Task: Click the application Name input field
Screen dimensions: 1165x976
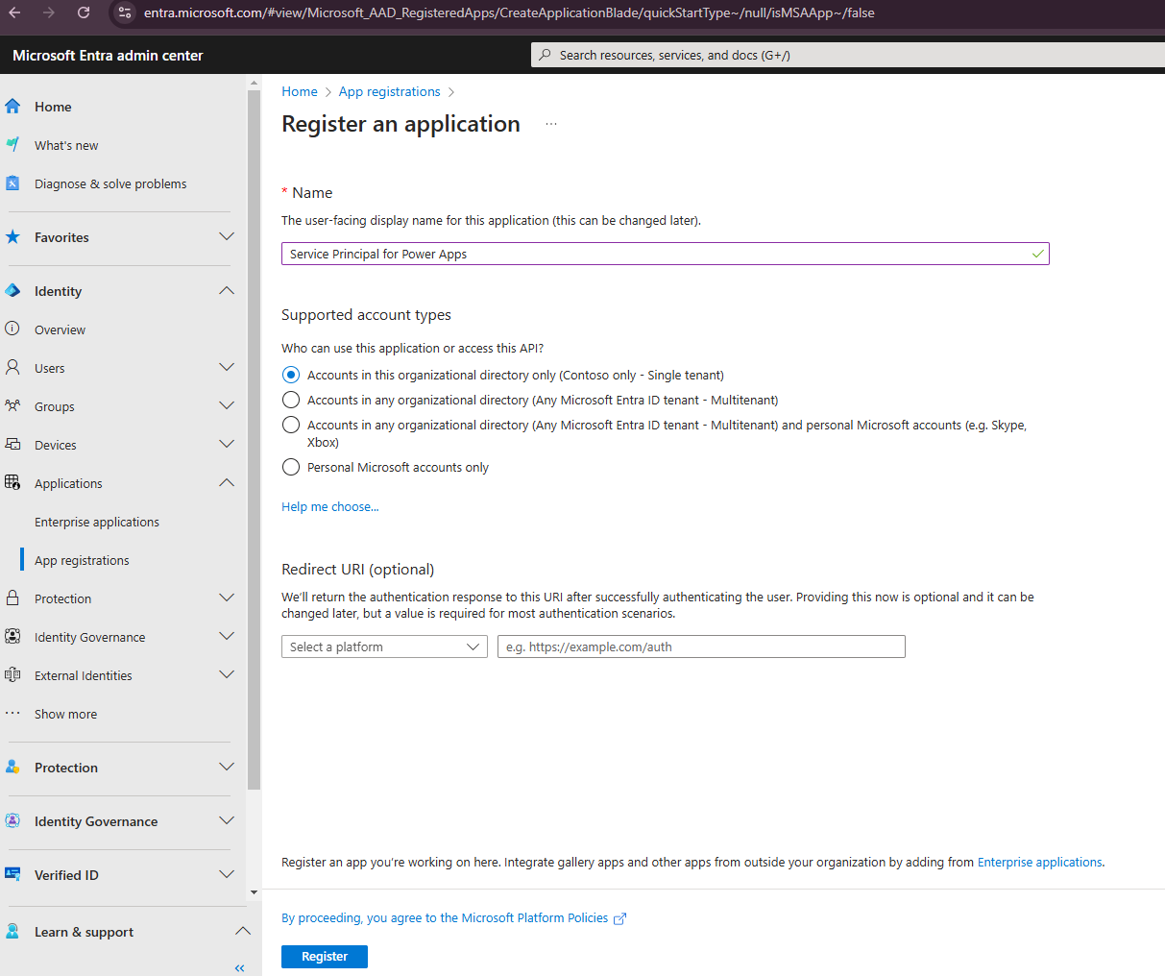Action: pyautogui.click(x=665, y=254)
